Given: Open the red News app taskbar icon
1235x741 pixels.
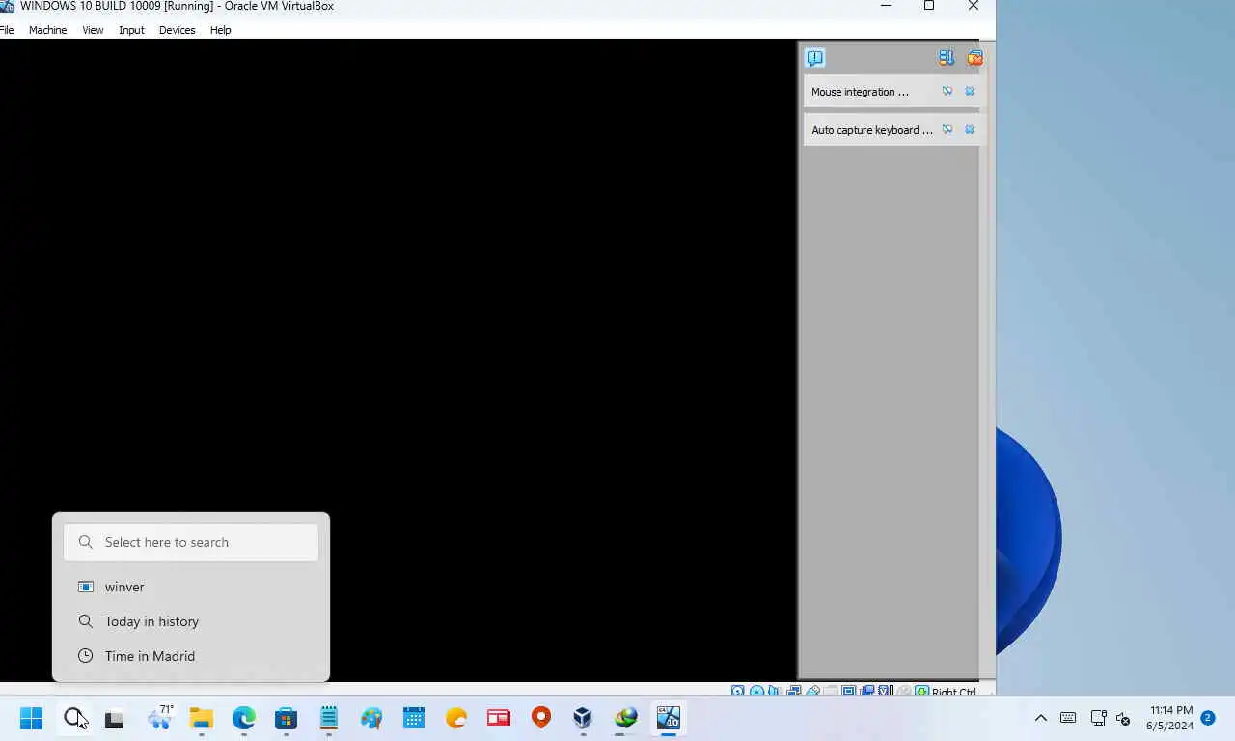Looking at the screenshot, I should coord(499,718).
